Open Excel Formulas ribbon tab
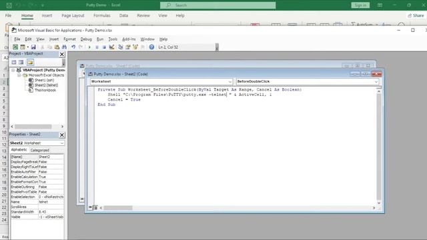Screen dimensions: 427x240 tap(102, 15)
